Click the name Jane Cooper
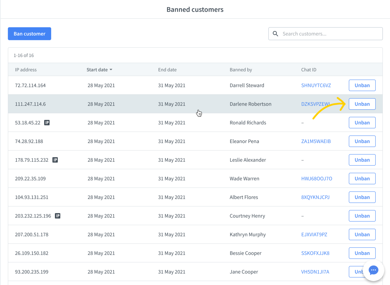The height and width of the screenshot is (285, 390). coord(244,272)
